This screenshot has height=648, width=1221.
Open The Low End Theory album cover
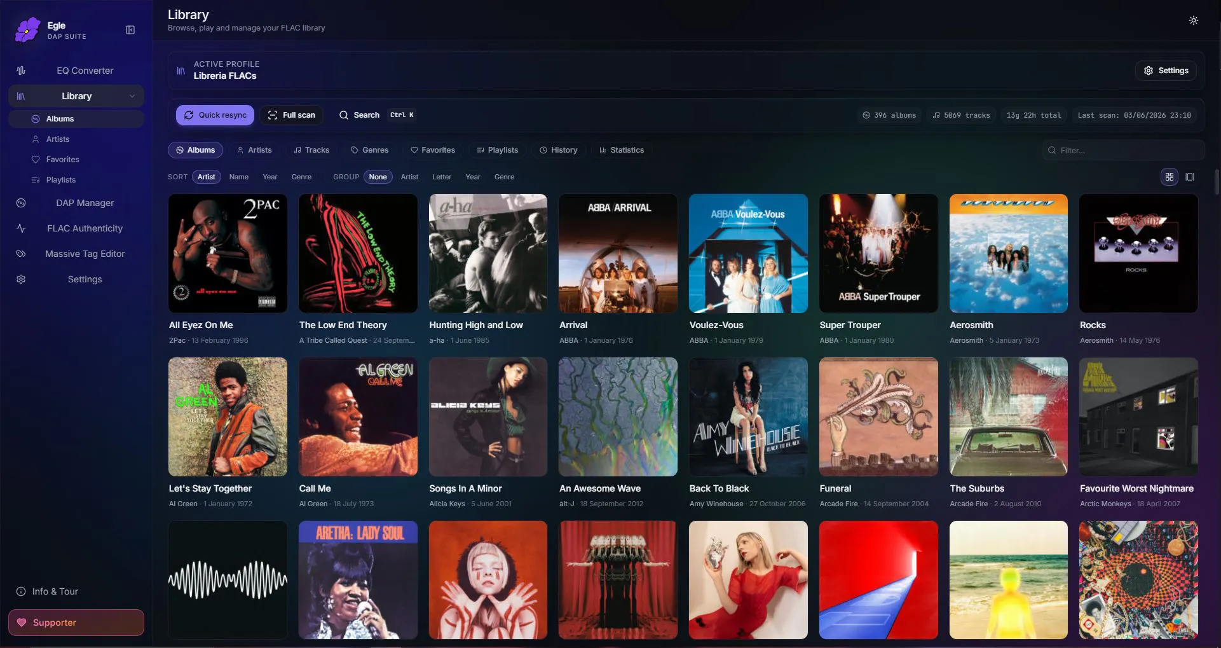[358, 253]
